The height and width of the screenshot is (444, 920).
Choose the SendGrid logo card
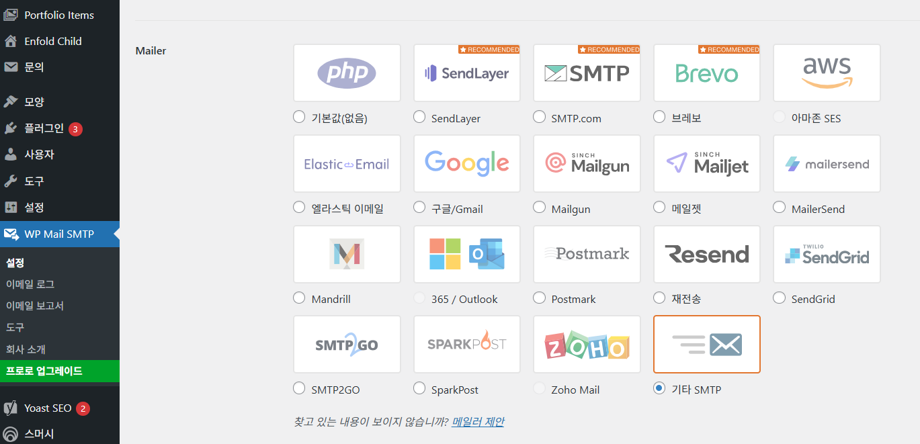click(827, 254)
